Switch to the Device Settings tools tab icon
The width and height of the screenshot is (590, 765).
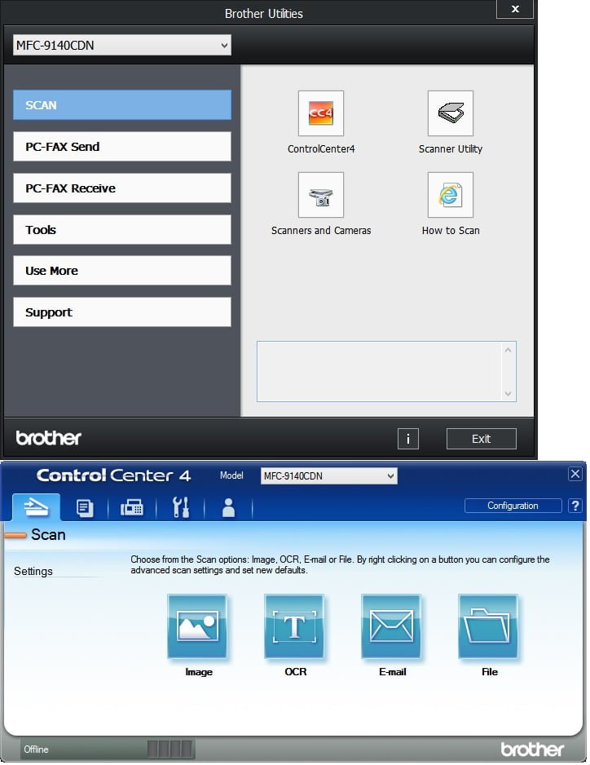180,508
